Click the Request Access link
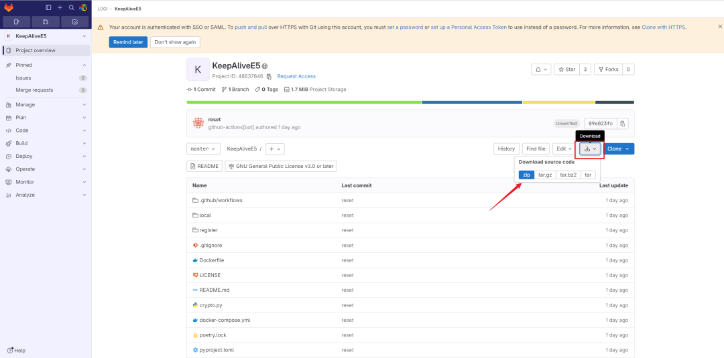 tap(296, 76)
